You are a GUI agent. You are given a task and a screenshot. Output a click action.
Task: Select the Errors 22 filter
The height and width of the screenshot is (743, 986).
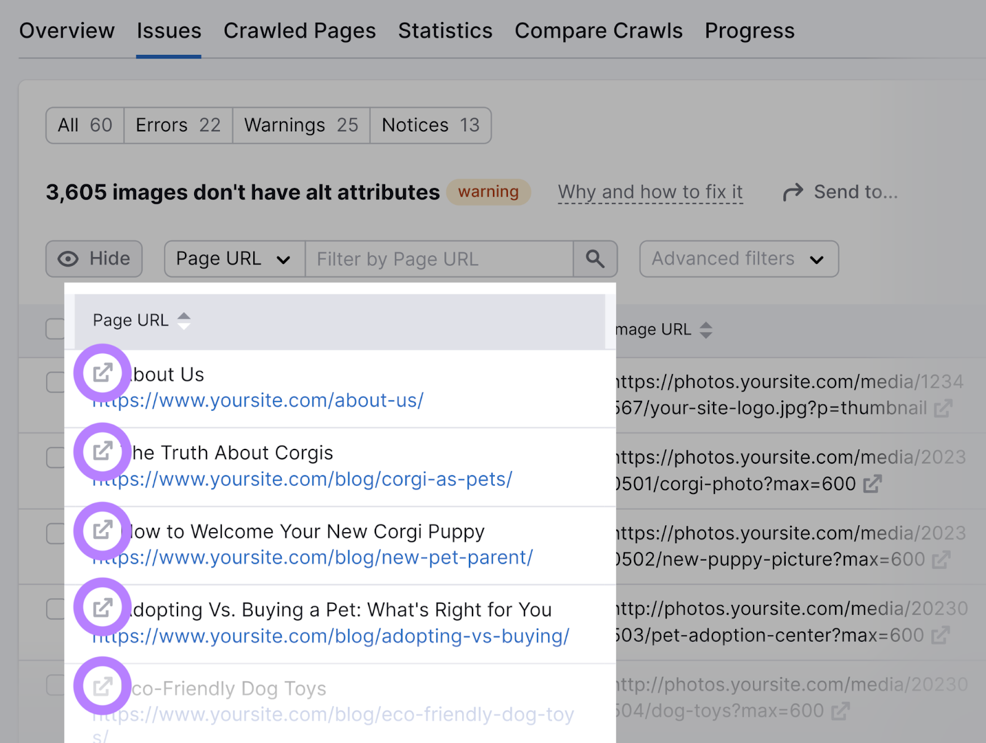tap(178, 125)
